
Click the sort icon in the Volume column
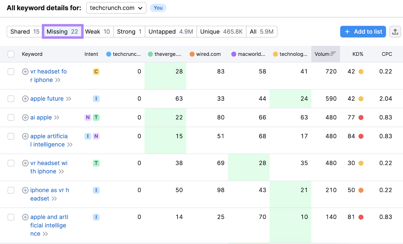pyautogui.click(x=333, y=54)
